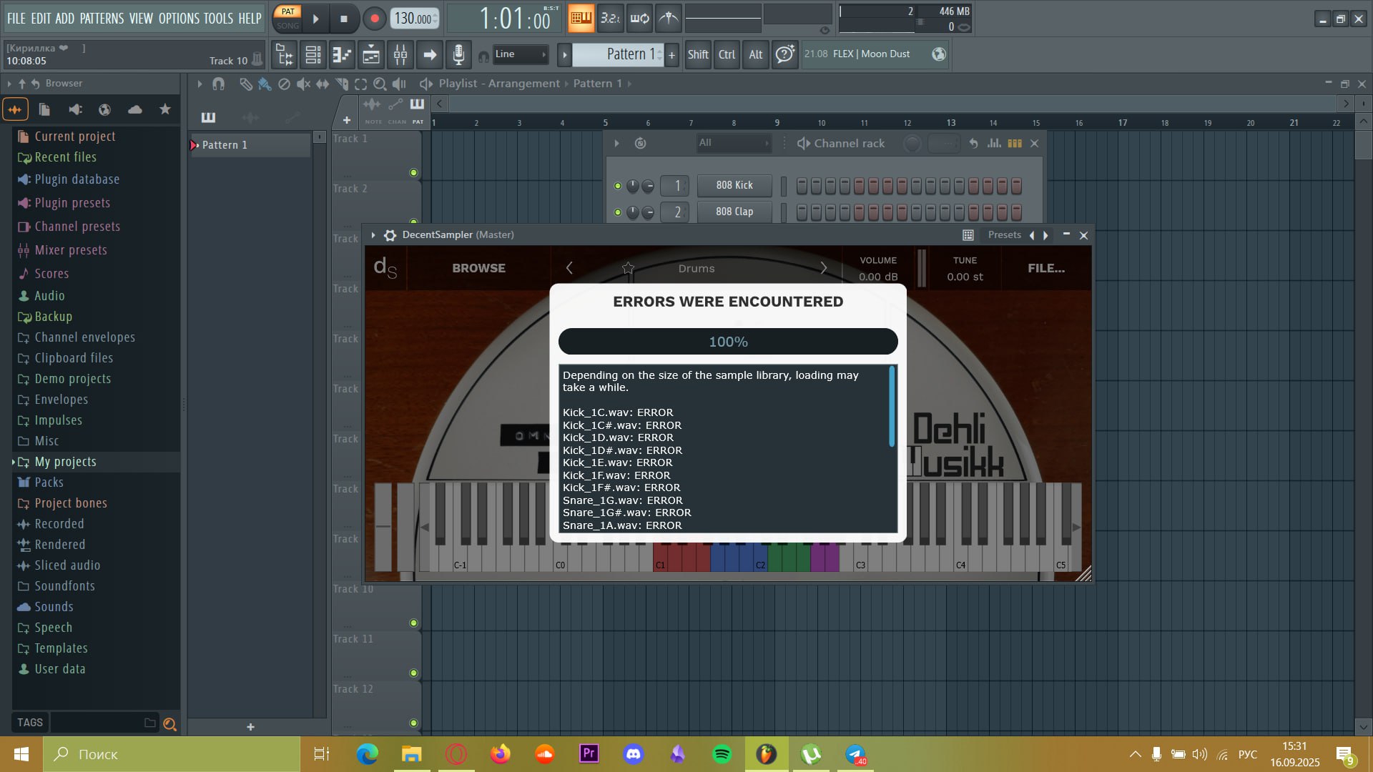Screen dimensions: 1373x772
Task: Open the DecentSampler plugin options gear
Action: point(390,235)
